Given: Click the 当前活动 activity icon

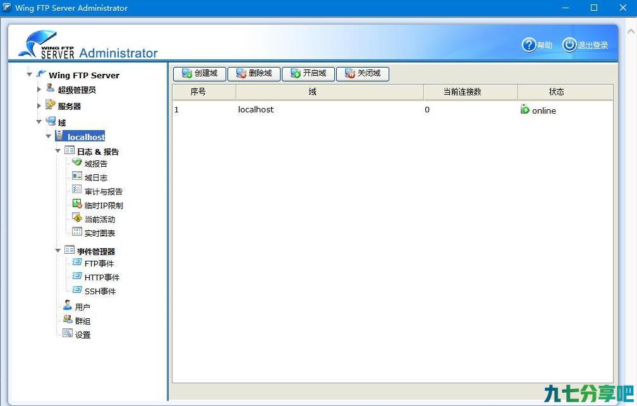Looking at the screenshot, I should point(77,217).
